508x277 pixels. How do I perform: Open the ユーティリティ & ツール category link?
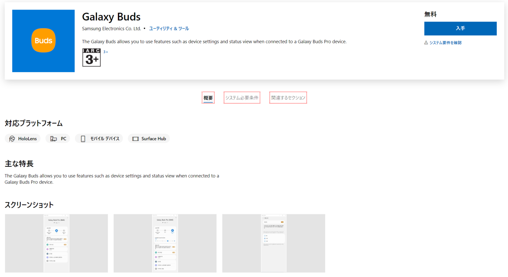tap(169, 29)
